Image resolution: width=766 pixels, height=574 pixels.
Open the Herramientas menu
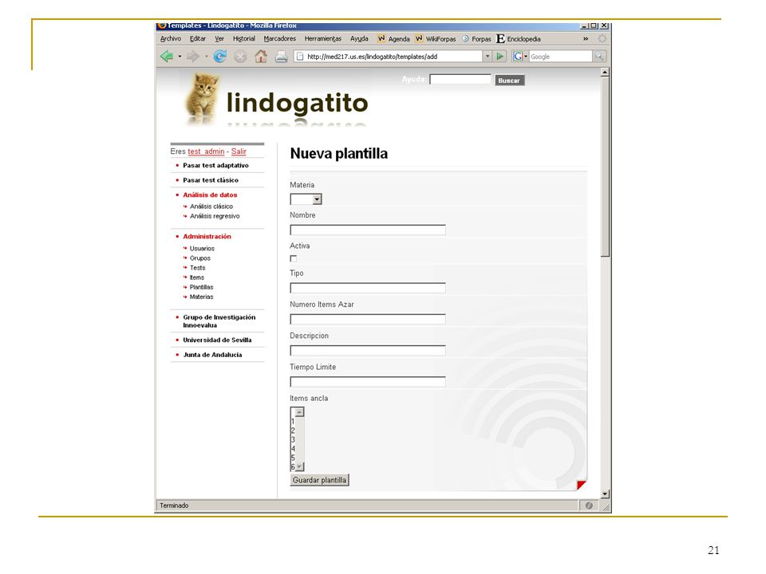[x=323, y=38]
